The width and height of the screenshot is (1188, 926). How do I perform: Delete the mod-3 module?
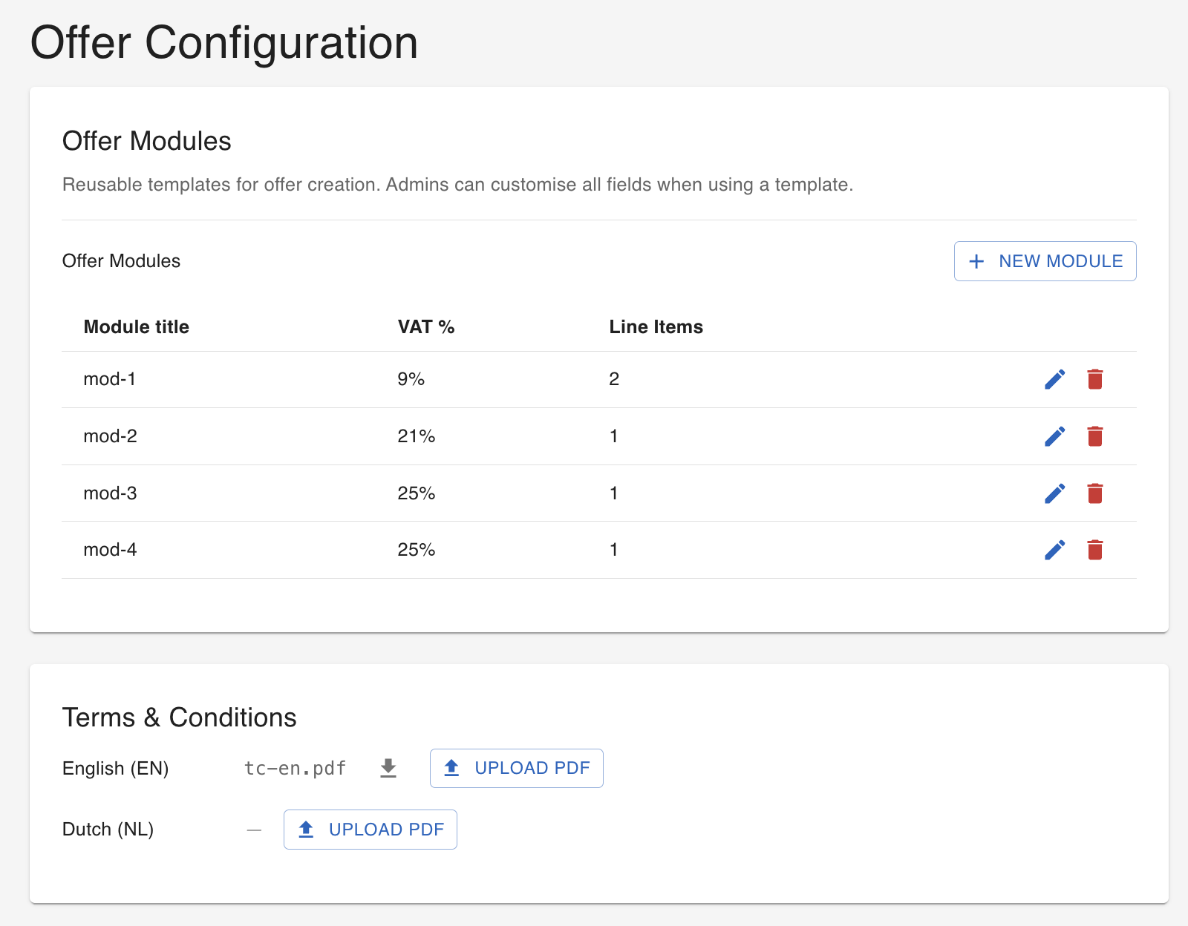[x=1094, y=493]
